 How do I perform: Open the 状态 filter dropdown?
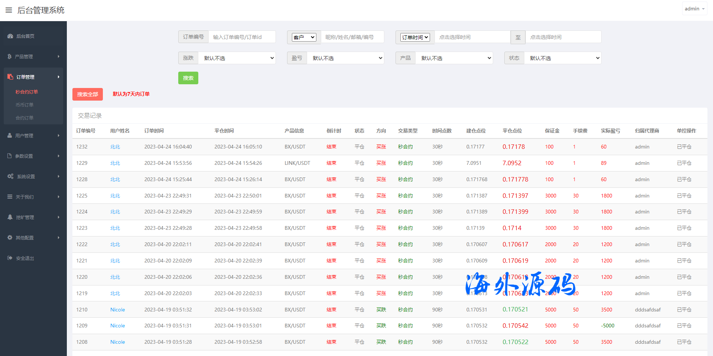(563, 58)
